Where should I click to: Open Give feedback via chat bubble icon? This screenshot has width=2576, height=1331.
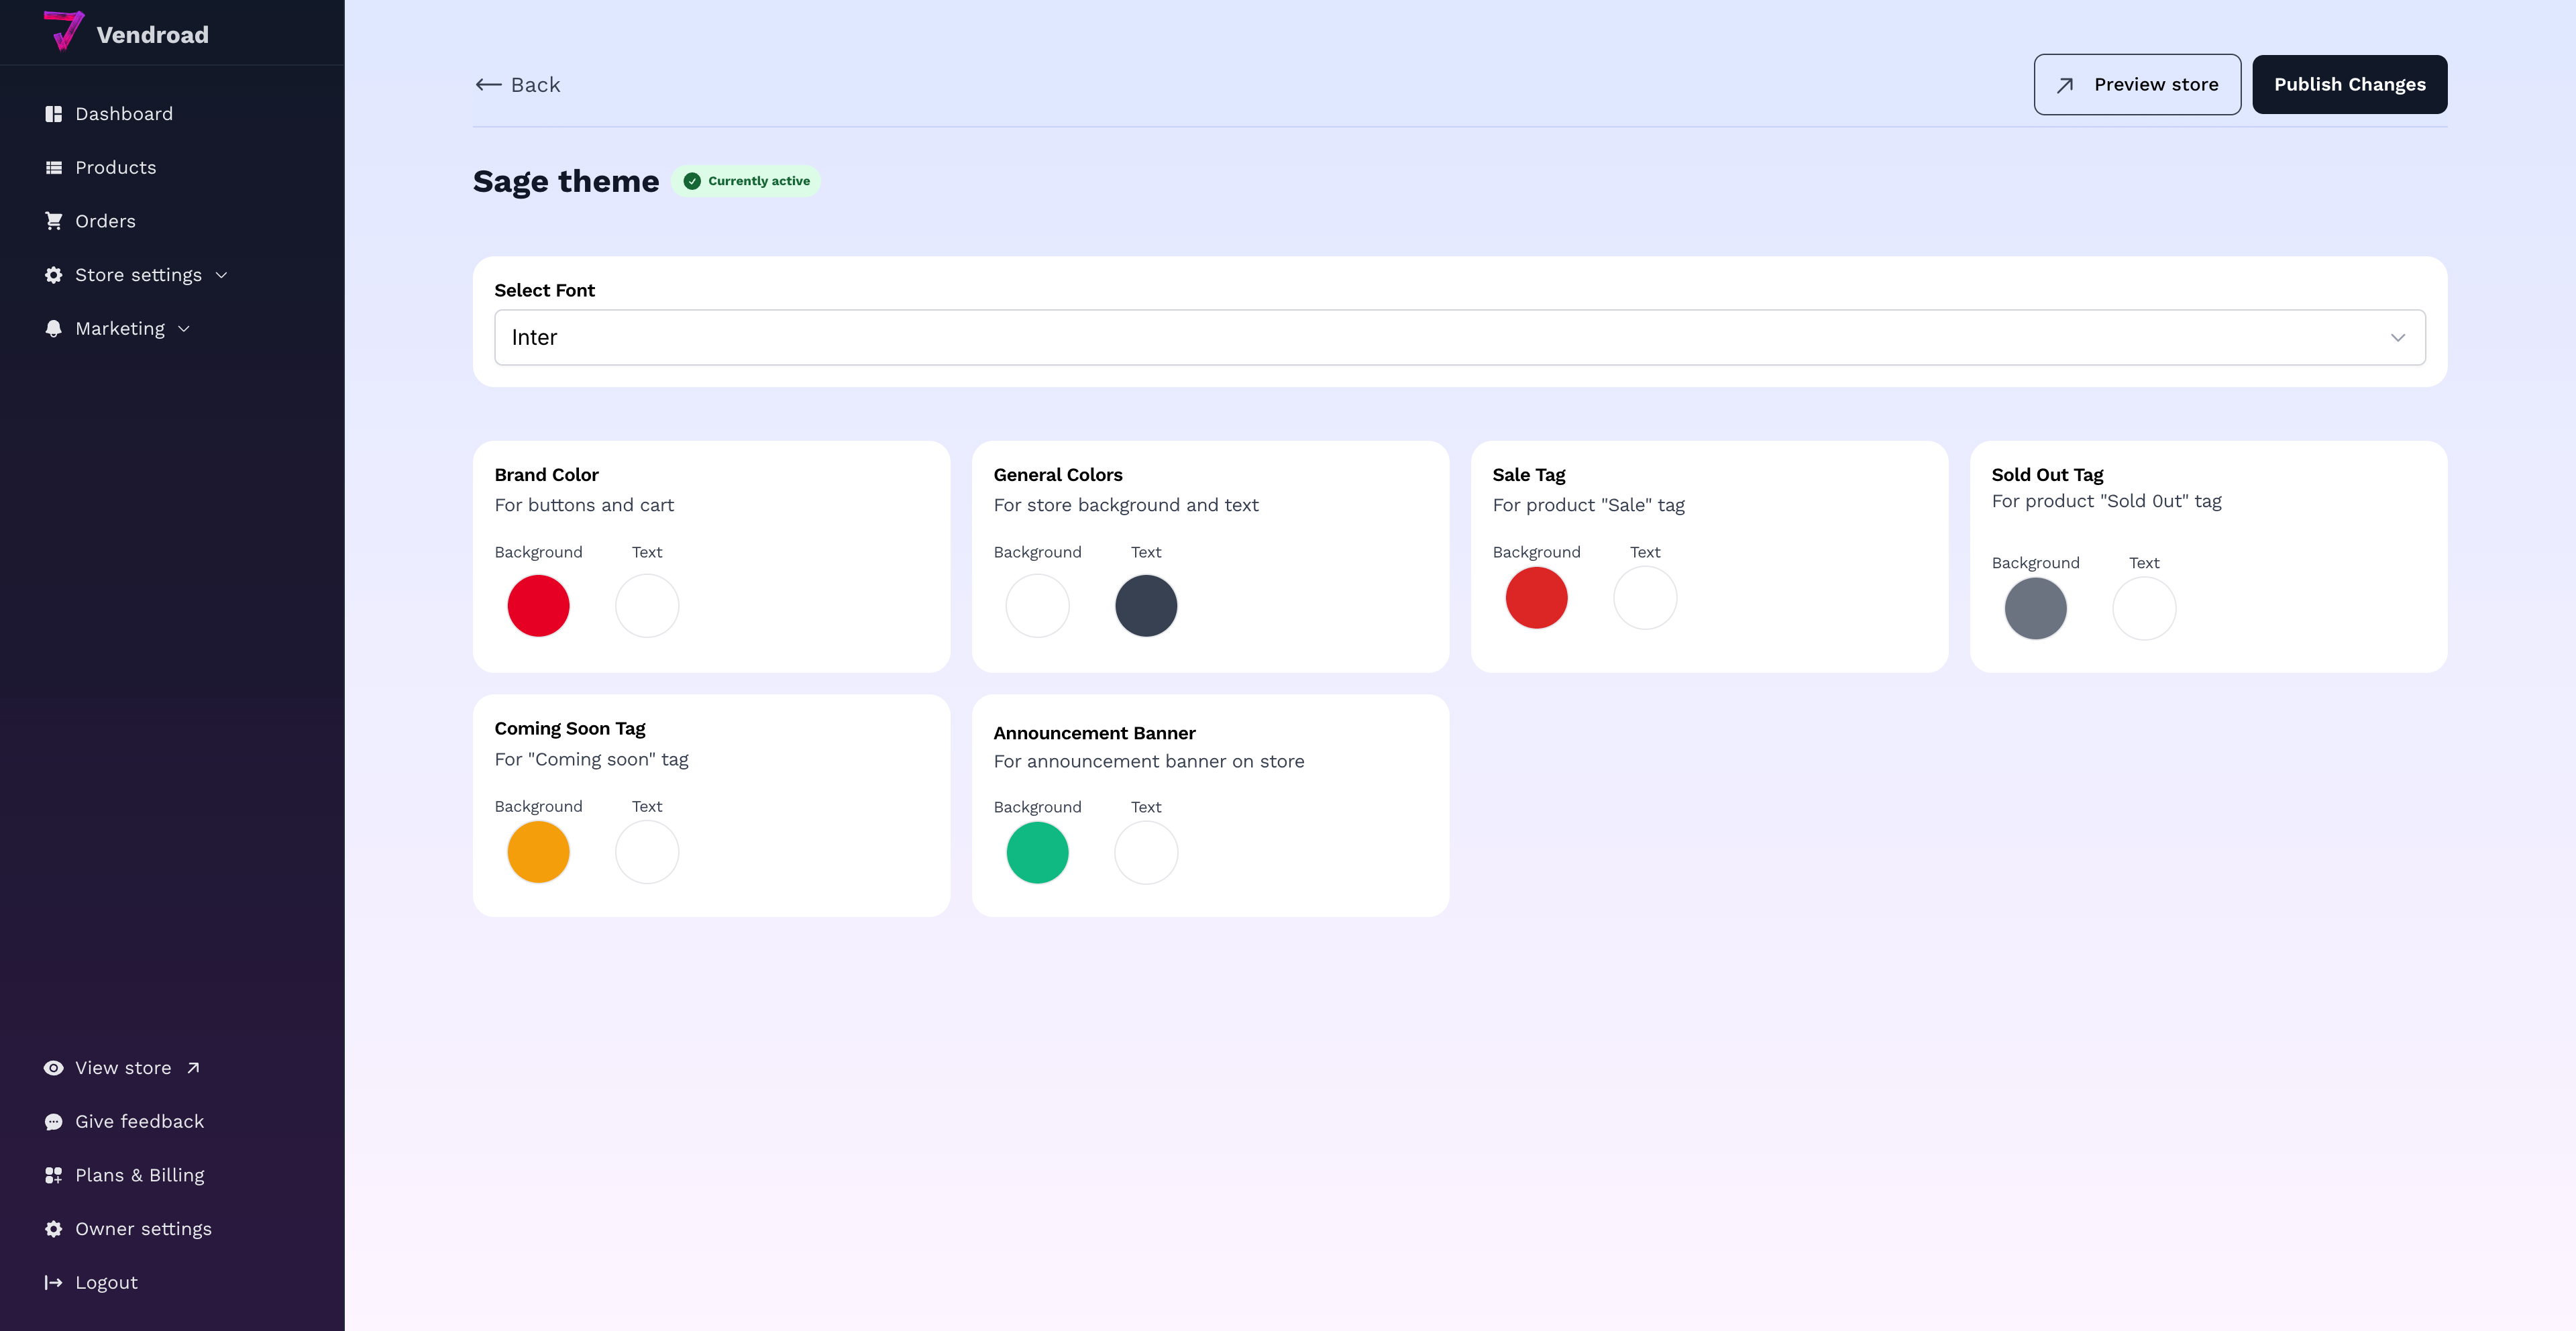click(54, 1121)
